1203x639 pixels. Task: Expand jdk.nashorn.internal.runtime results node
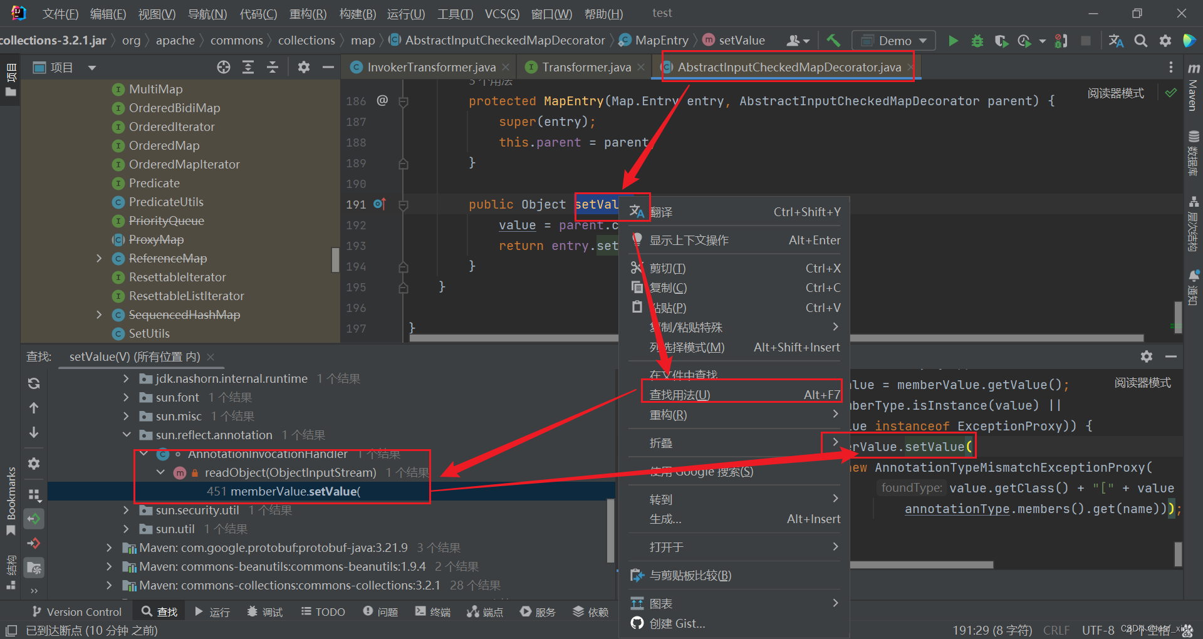(x=126, y=378)
